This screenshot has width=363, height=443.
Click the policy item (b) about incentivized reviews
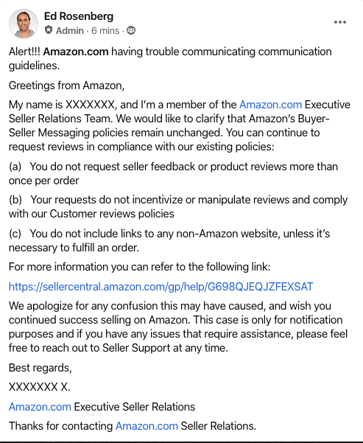[x=178, y=206]
